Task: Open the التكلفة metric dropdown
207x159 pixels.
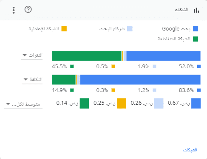Action: (x=32, y=79)
